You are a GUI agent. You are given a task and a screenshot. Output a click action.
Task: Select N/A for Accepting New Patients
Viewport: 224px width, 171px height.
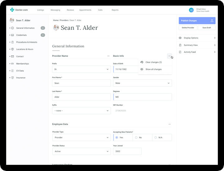tap(156, 137)
